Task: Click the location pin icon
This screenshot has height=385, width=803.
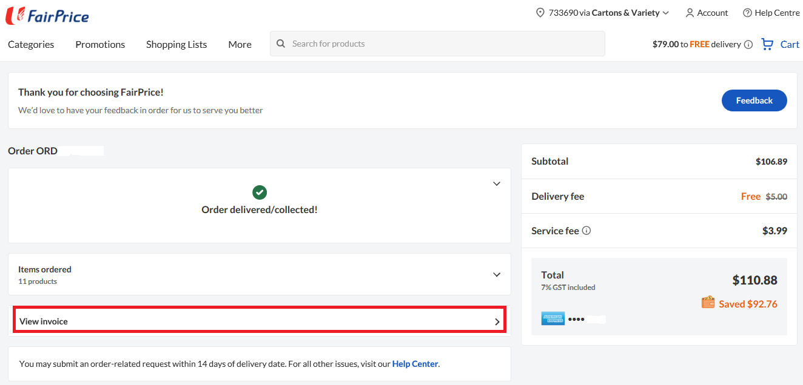Action: point(540,13)
